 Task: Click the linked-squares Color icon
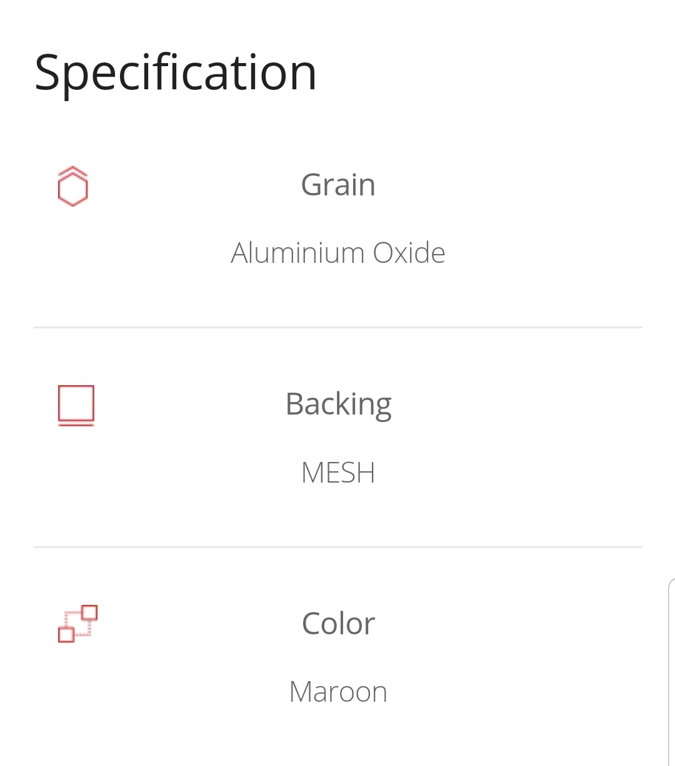click(77, 624)
